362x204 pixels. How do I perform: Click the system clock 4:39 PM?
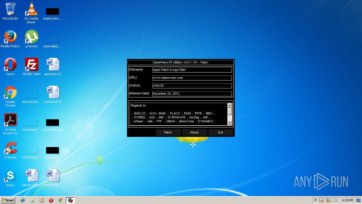coord(347,200)
